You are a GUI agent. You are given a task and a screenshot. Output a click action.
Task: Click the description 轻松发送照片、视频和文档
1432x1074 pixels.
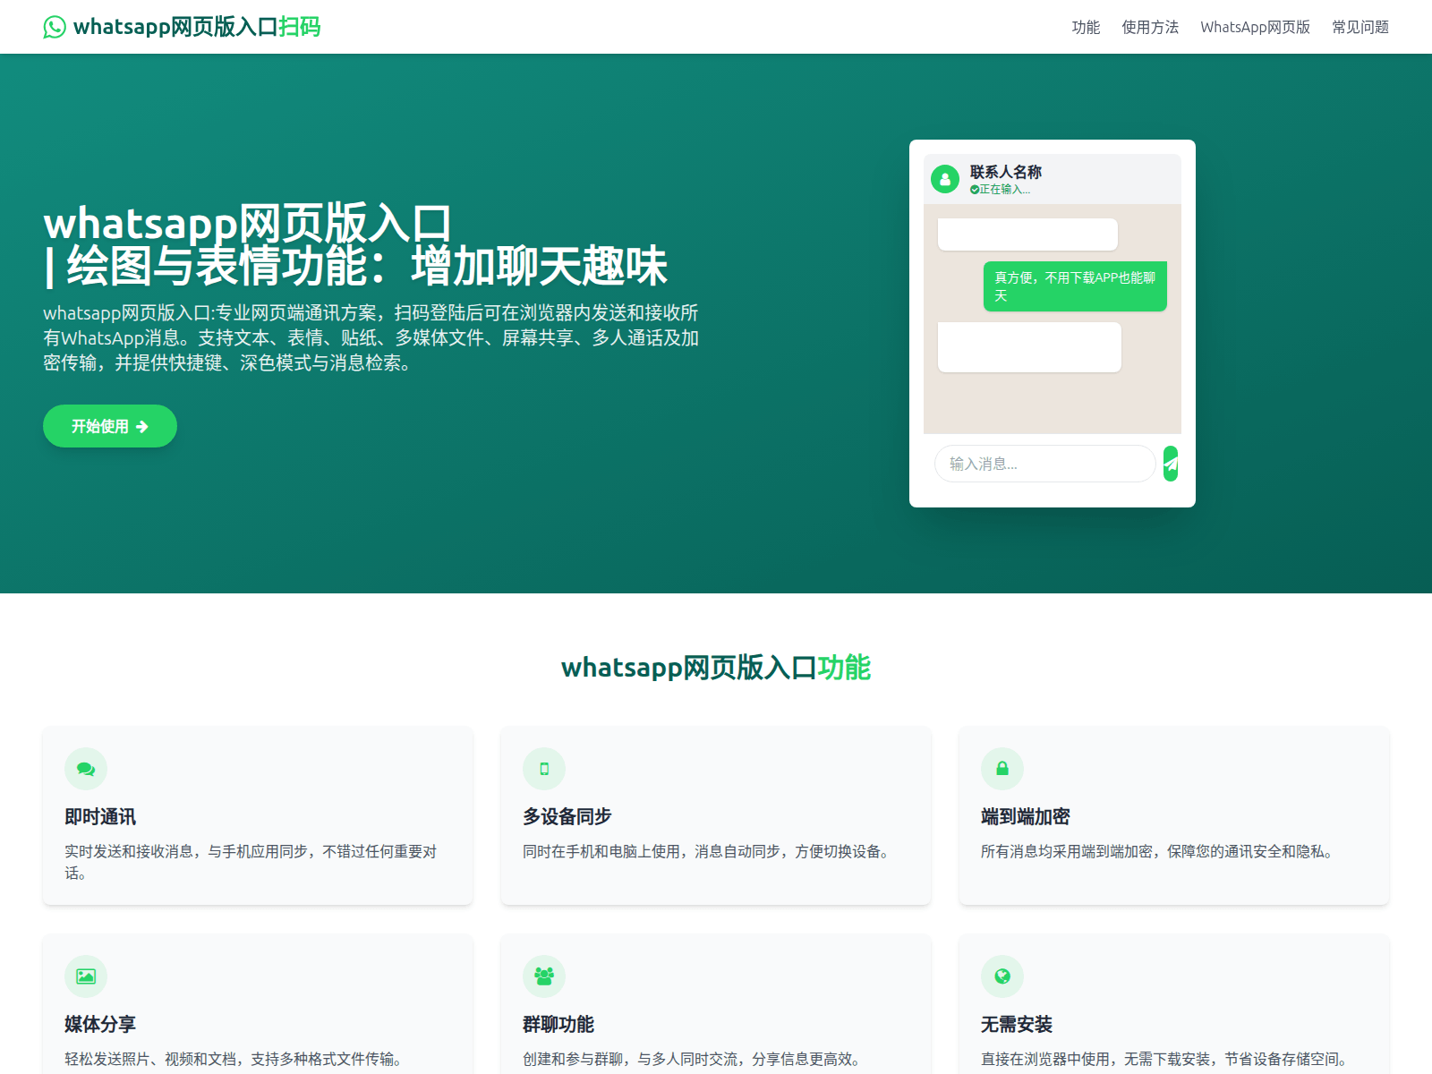coord(236,1059)
